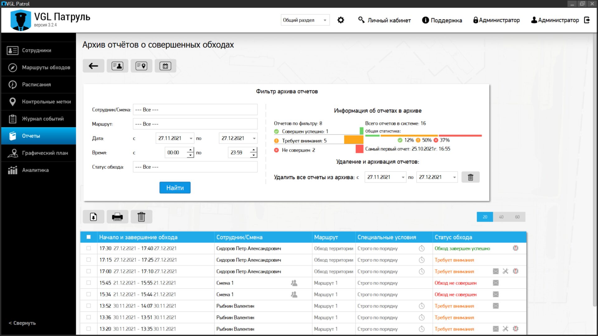This screenshot has width=598, height=336.
Task: Check the 17:15 27.12.2021 row checkbox
Action: [x=89, y=260]
